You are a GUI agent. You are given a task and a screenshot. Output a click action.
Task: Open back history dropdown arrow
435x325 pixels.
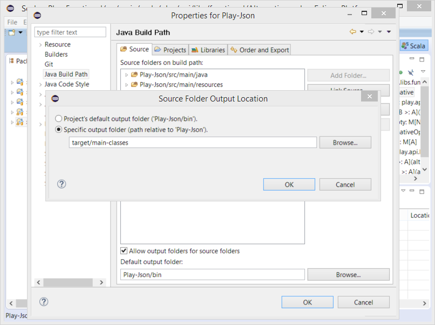tap(362, 32)
